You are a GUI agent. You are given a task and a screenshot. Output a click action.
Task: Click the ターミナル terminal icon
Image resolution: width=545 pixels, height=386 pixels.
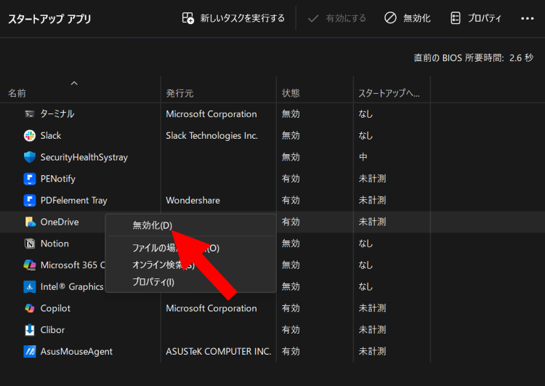[x=30, y=114]
